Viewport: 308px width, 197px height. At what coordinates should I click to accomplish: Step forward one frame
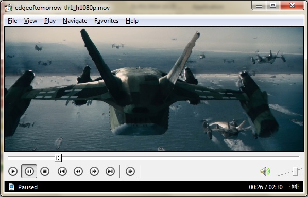pyautogui.click(x=130, y=171)
